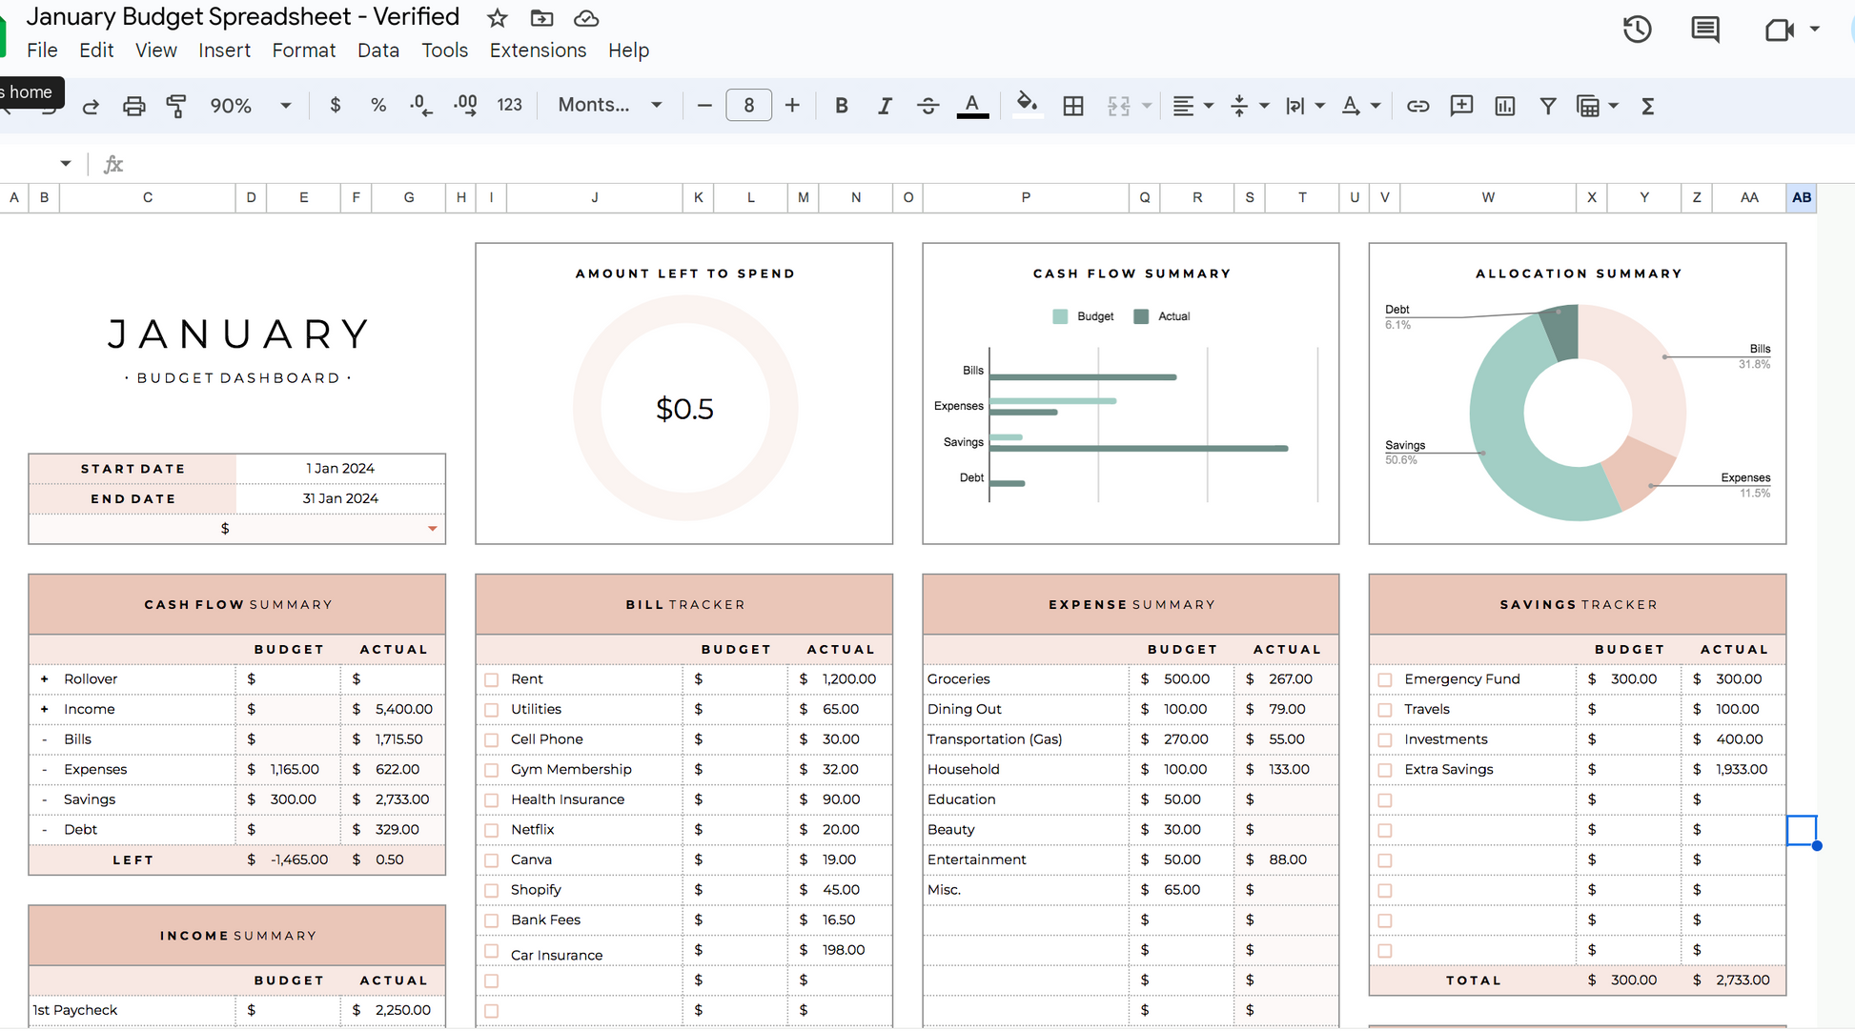
Task: Check the Rent bill checkbox
Action: [x=492, y=680]
